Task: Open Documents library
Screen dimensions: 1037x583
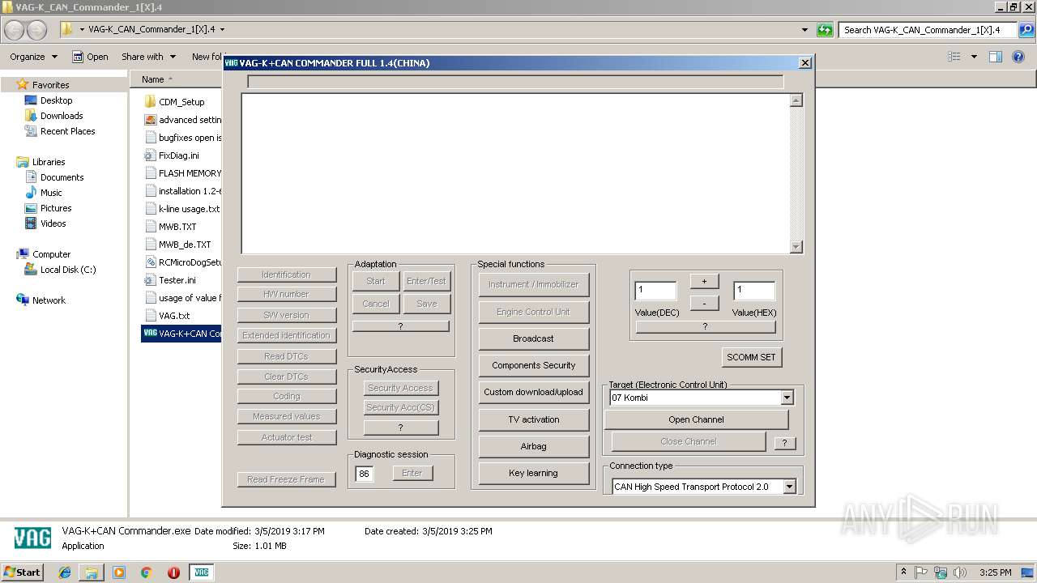Action: click(x=62, y=177)
